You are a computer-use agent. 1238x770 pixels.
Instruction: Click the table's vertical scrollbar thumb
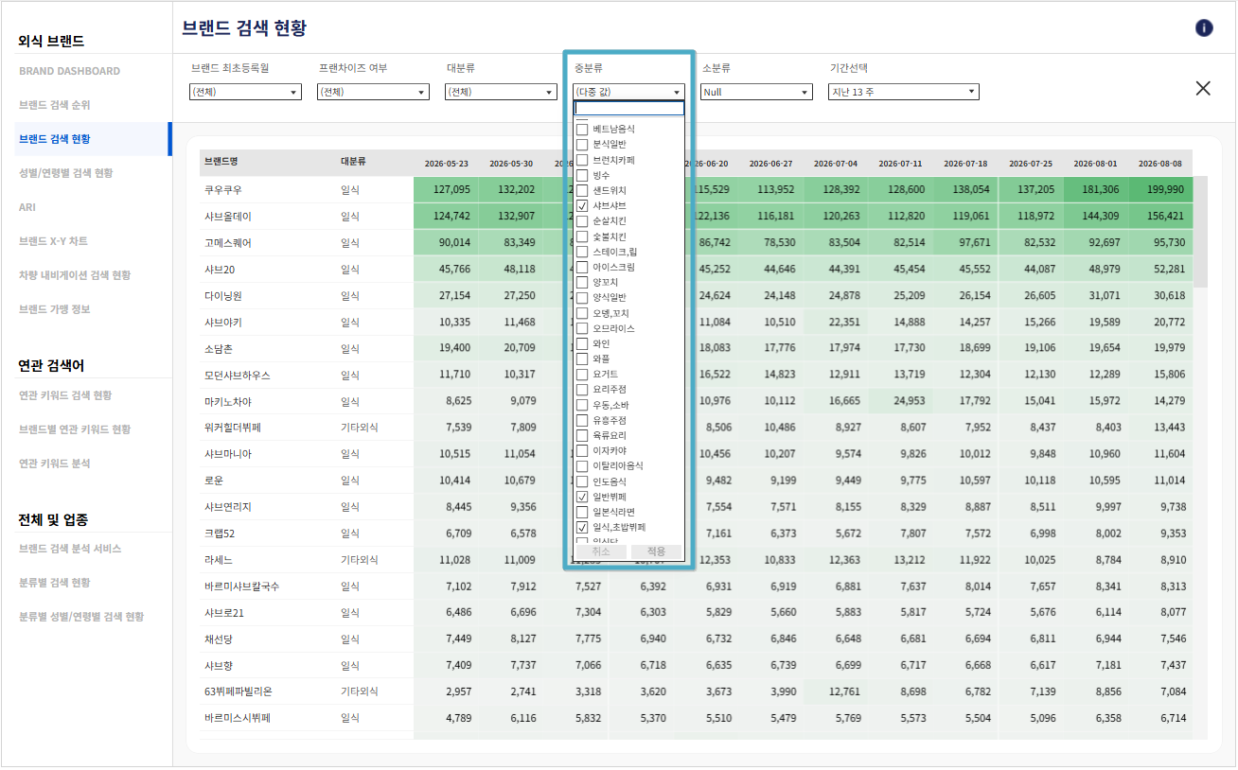point(1200,232)
